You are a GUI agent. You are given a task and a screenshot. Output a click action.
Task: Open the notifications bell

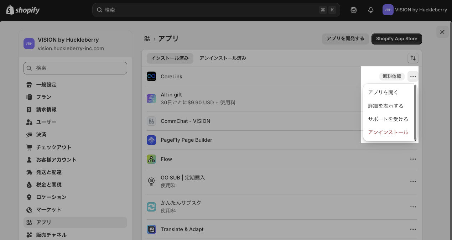(370, 10)
